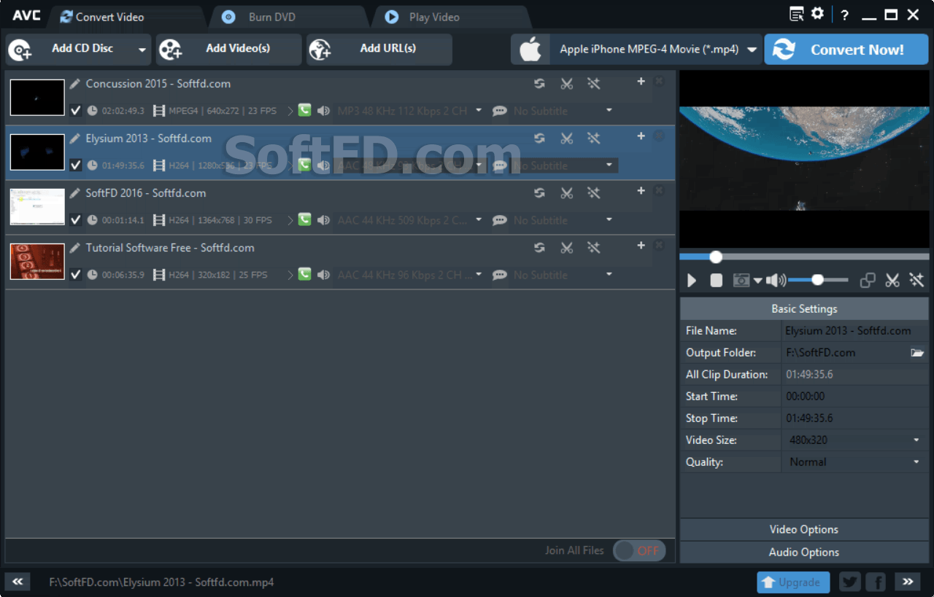Take snapshot with camera icon
The width and height of the screenshot is (934, 597).
(x=741, y=281)
